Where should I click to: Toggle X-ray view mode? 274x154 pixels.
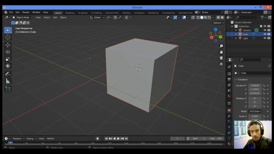point(193,18)
